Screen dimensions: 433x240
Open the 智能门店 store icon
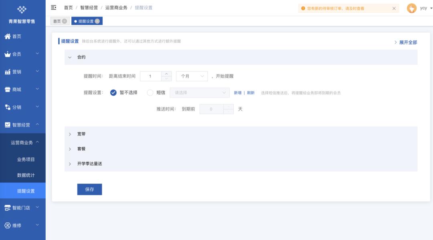pos(6,207)
